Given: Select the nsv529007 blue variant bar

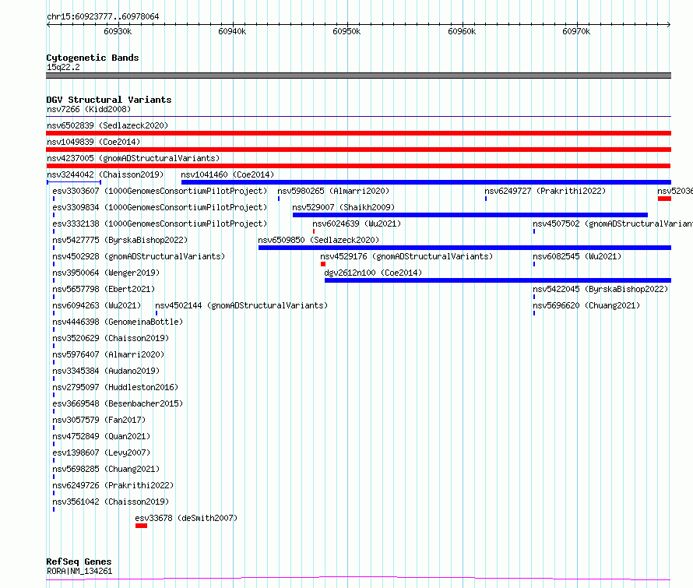Looking at the screenshot, I should pyautogui.click(x=470, y=215).
